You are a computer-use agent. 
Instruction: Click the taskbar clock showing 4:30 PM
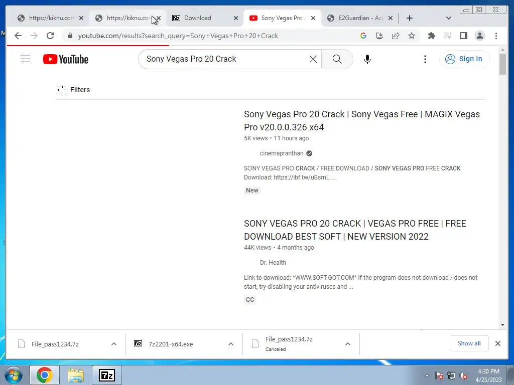point(488,375)
